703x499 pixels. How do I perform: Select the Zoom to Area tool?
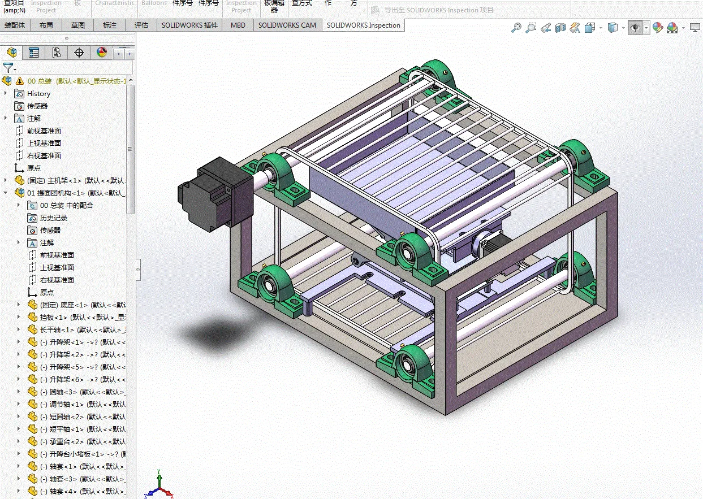[531, 28]
